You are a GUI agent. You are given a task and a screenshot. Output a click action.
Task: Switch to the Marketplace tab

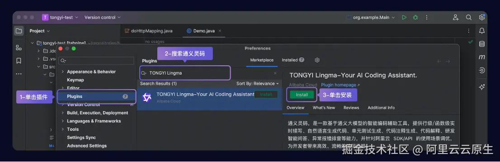(x=262, y=60)
